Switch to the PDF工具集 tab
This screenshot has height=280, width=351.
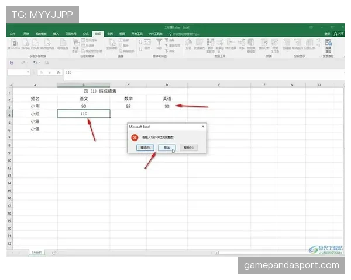(156, 34)
